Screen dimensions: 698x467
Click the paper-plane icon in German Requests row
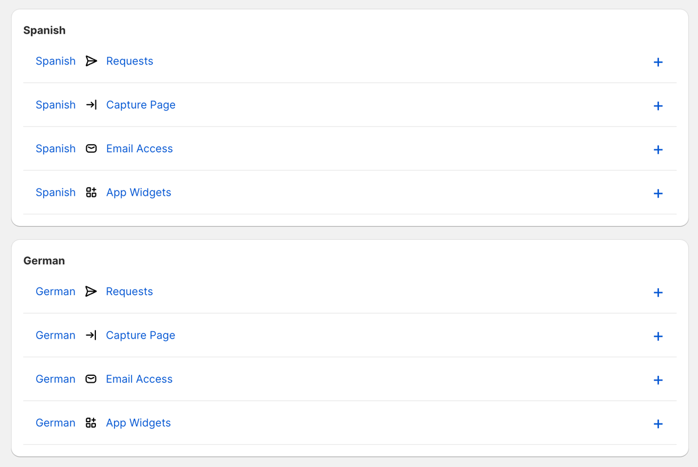click(x=91, y=292)
